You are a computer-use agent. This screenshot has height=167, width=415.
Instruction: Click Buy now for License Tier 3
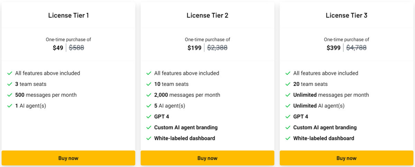coord(346,158)
